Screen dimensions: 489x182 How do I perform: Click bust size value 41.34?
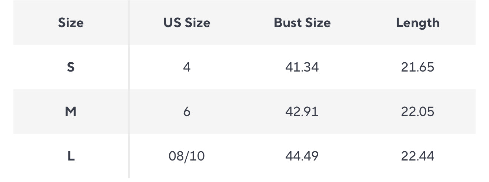(302, 67)
